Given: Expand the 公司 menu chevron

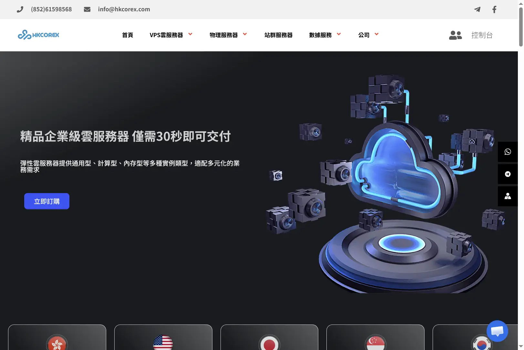Looking at the screenshot, I should coord(376,34).
